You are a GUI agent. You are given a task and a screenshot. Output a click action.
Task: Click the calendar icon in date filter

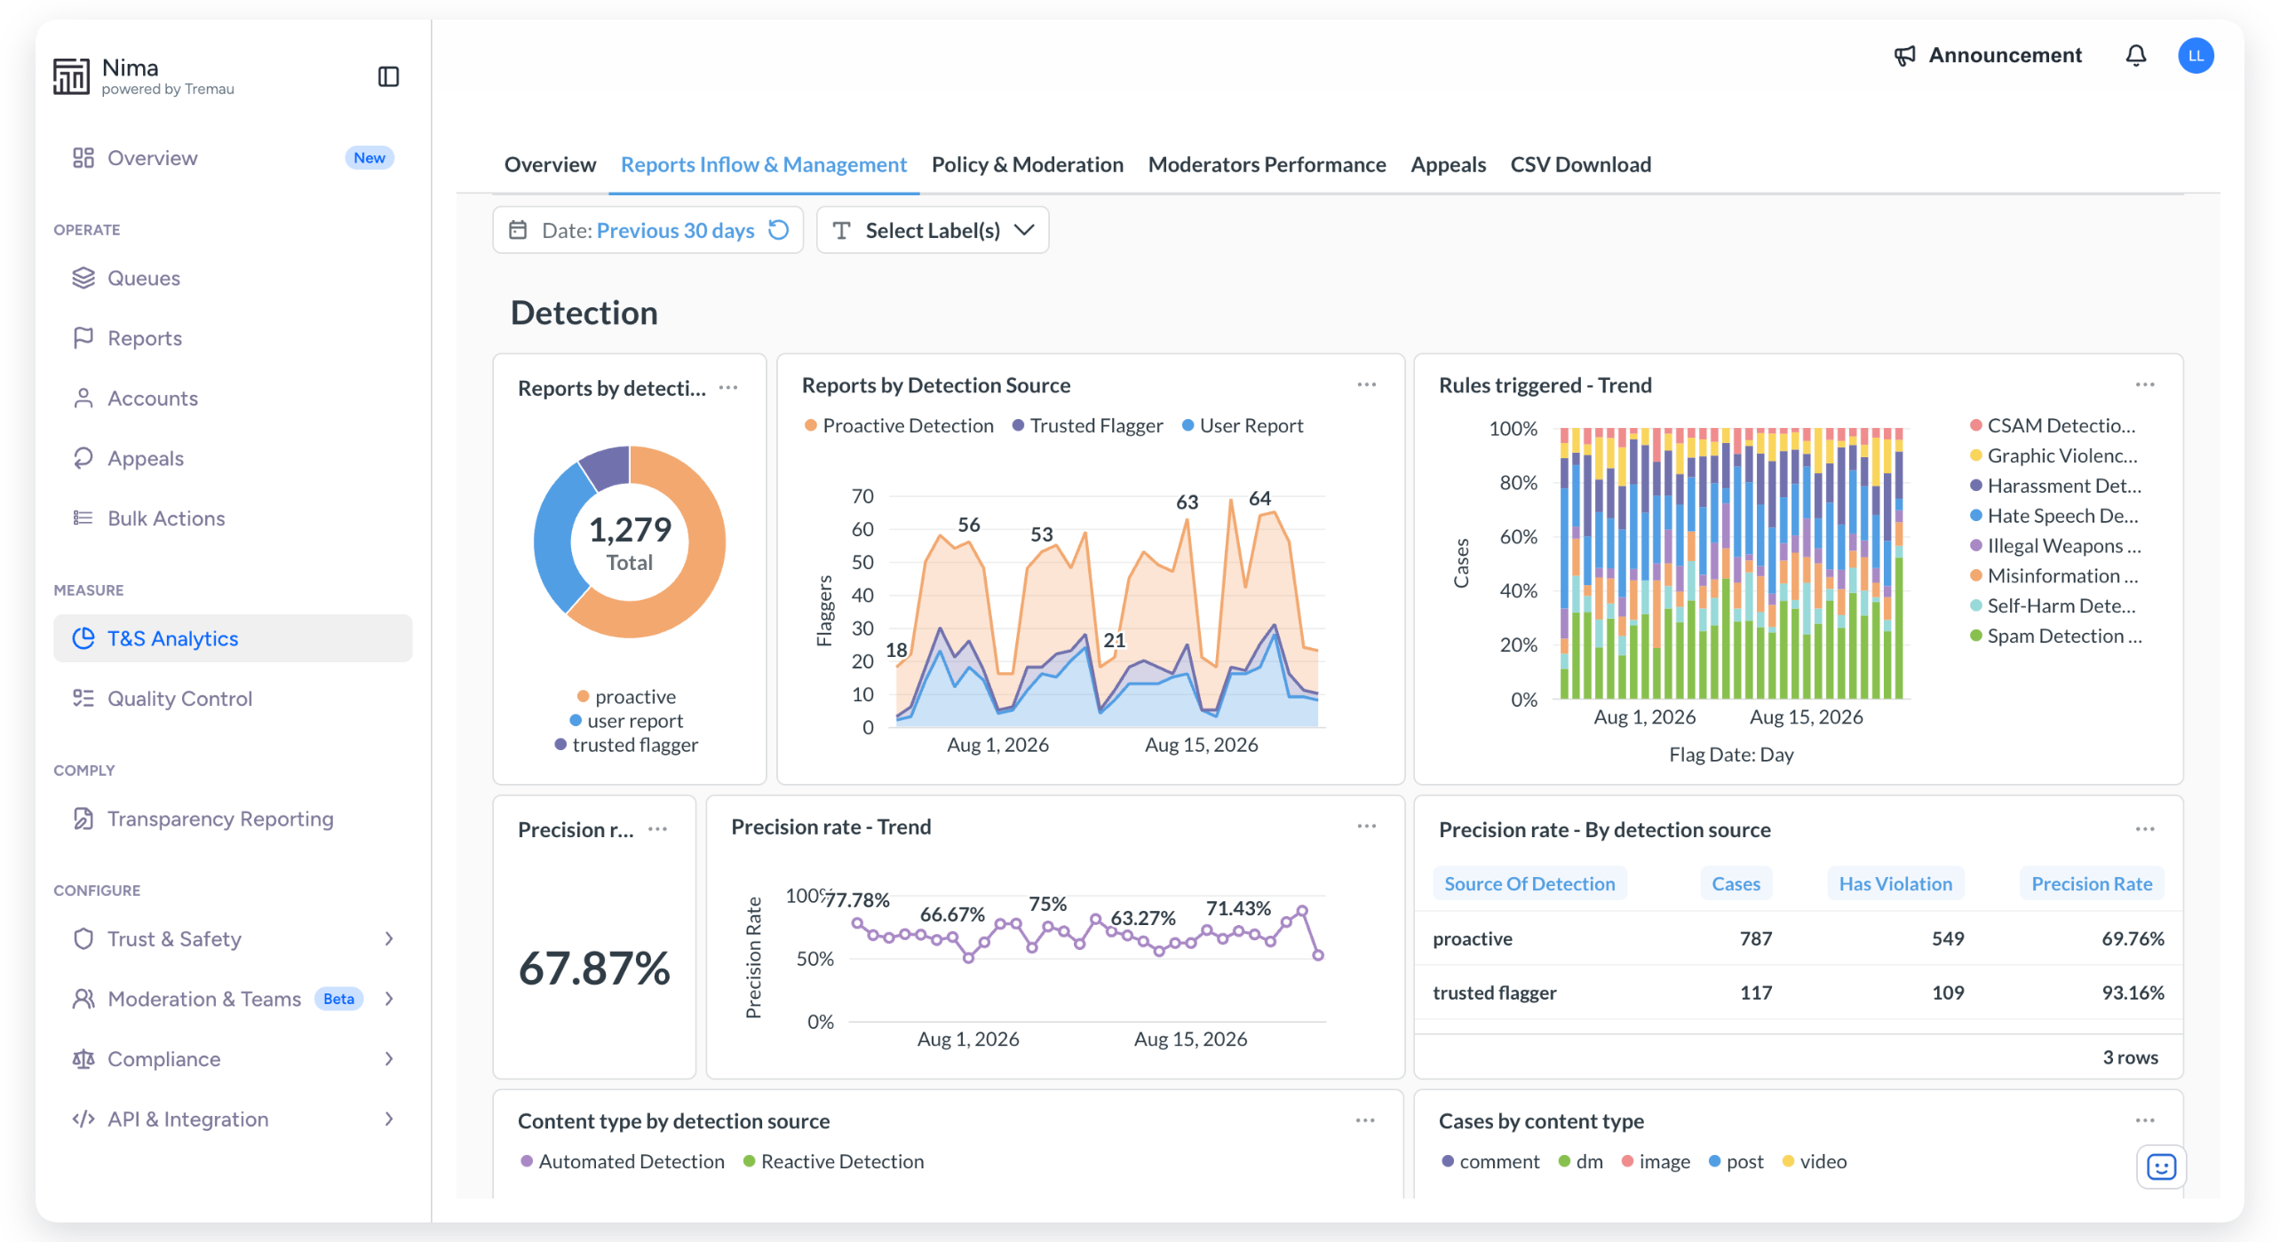click(x=518, y=231)
